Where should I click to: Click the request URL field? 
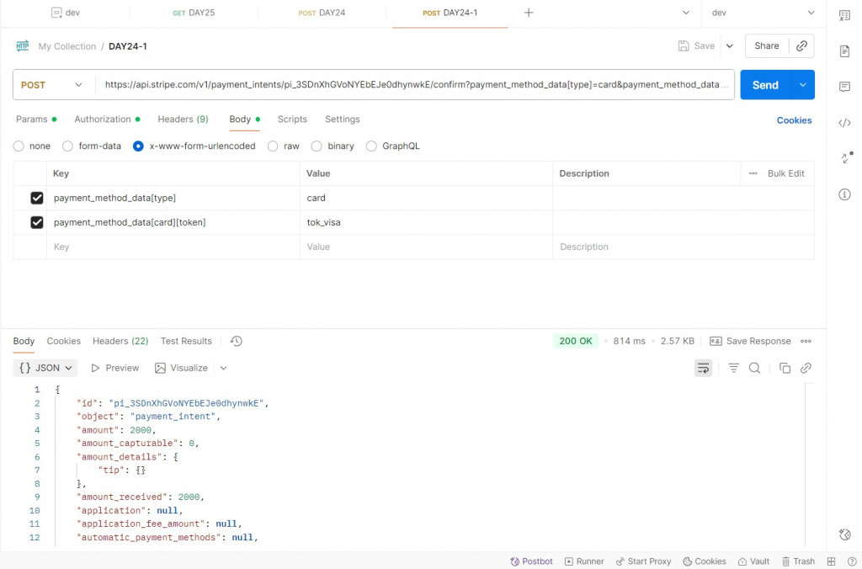[416, 85]
